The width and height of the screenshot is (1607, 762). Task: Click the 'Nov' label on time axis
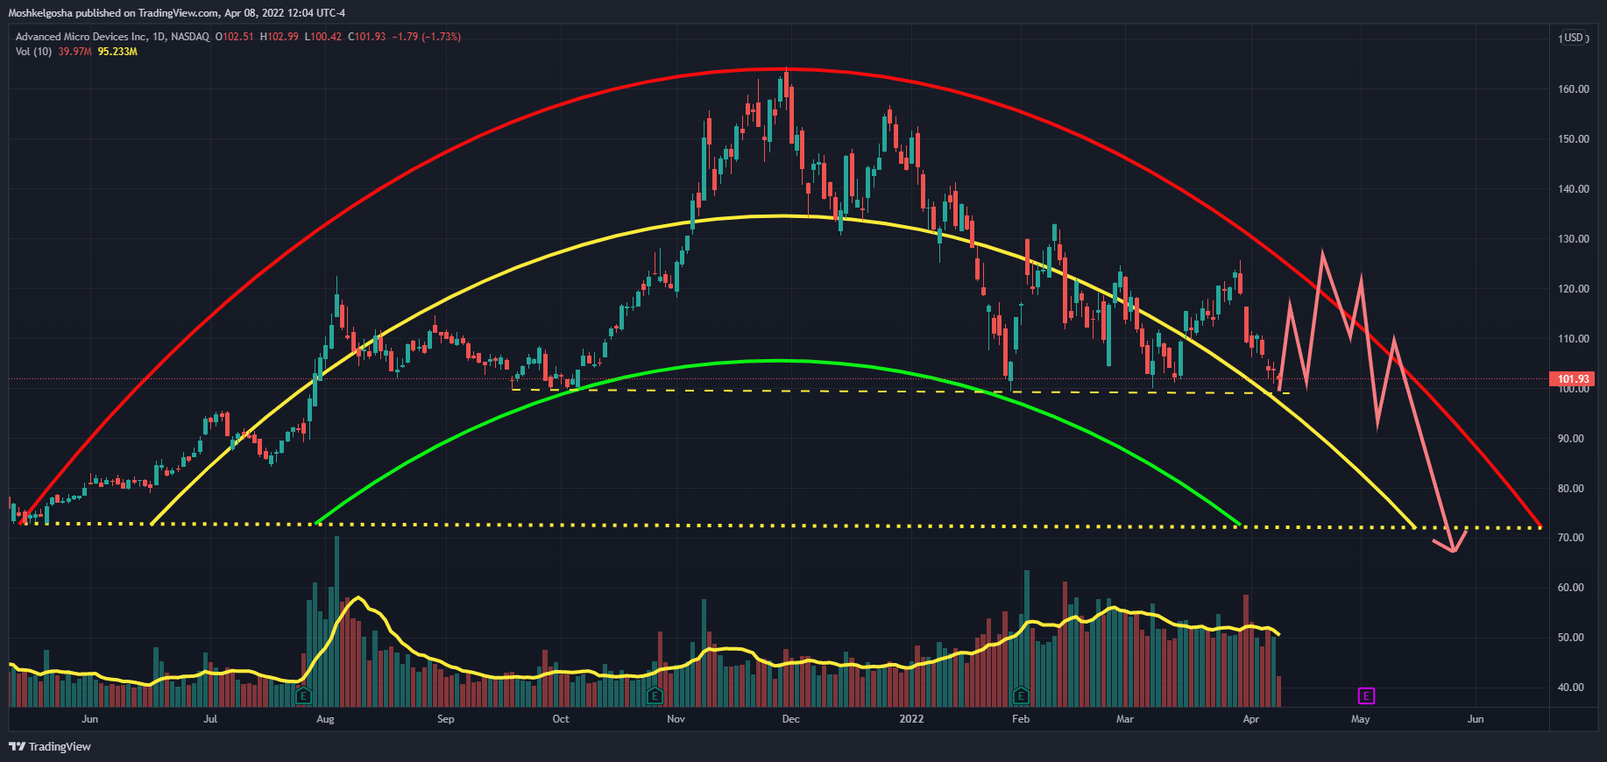(676, 719)
